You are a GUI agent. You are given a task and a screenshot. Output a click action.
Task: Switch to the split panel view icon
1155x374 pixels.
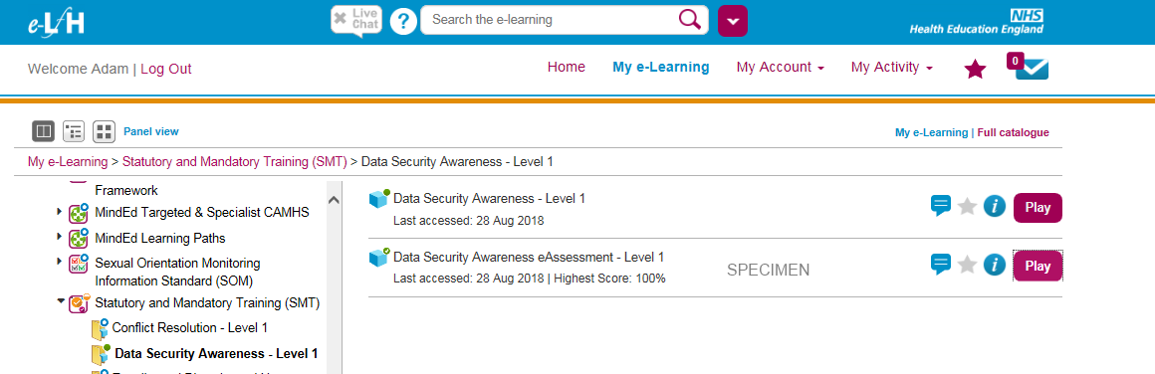(x=44, y=131)
